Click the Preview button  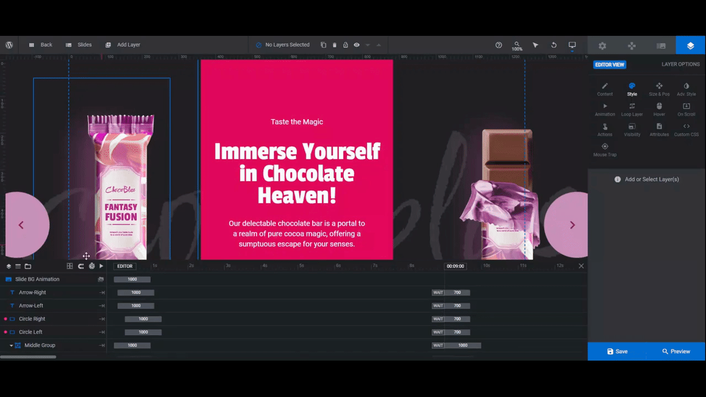tap(676, 351)
